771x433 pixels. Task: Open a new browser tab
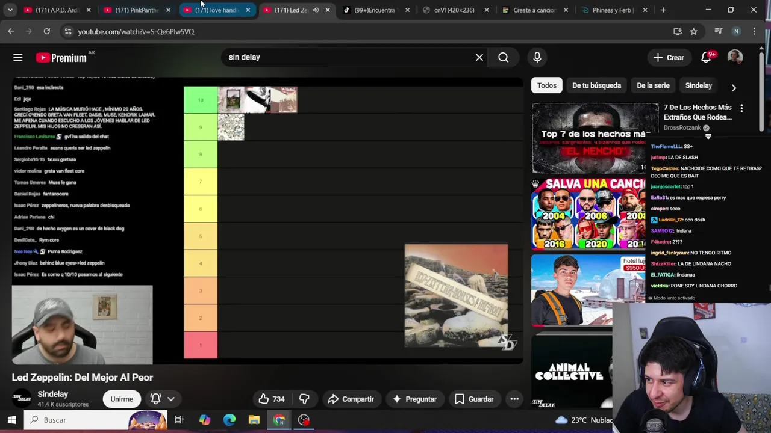click(663, 10)
